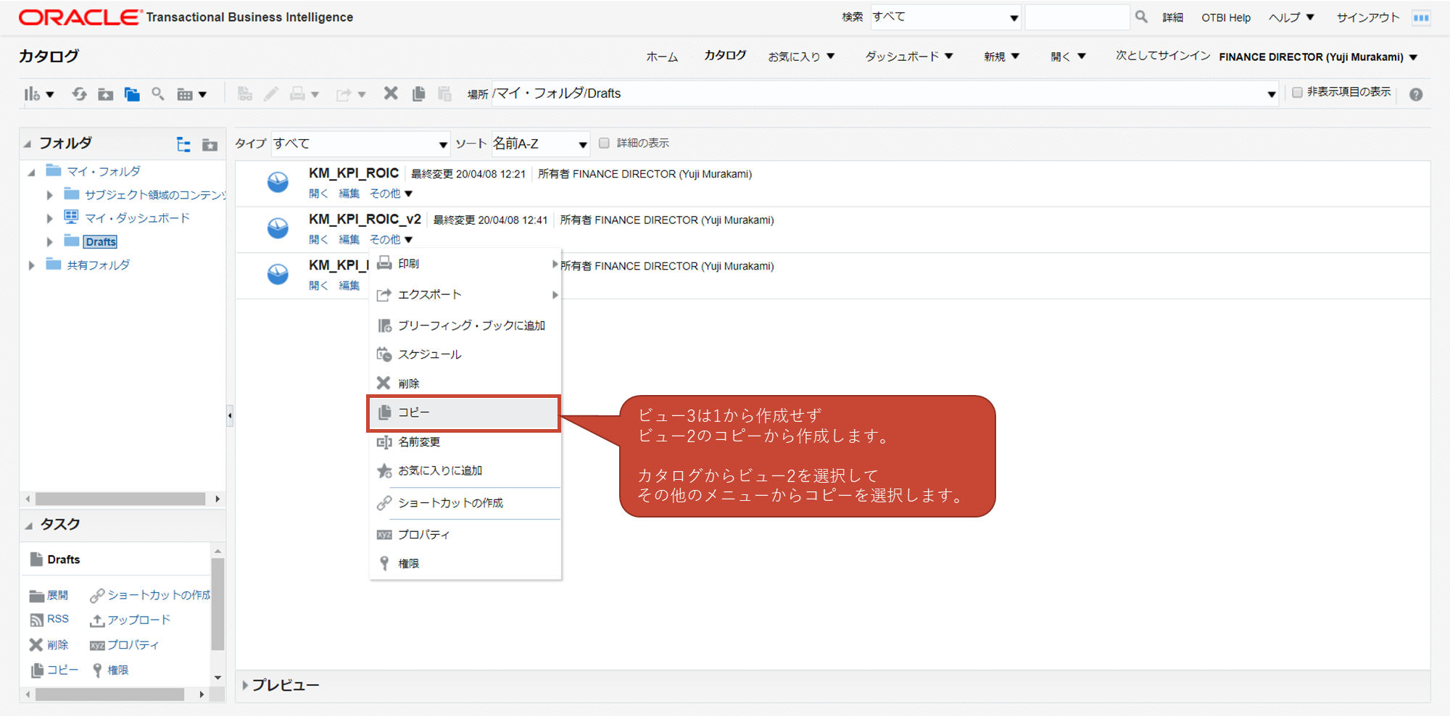Click the 展開 task in Tasks pane
Screen dimensions: 1450x719
[49, 596]
